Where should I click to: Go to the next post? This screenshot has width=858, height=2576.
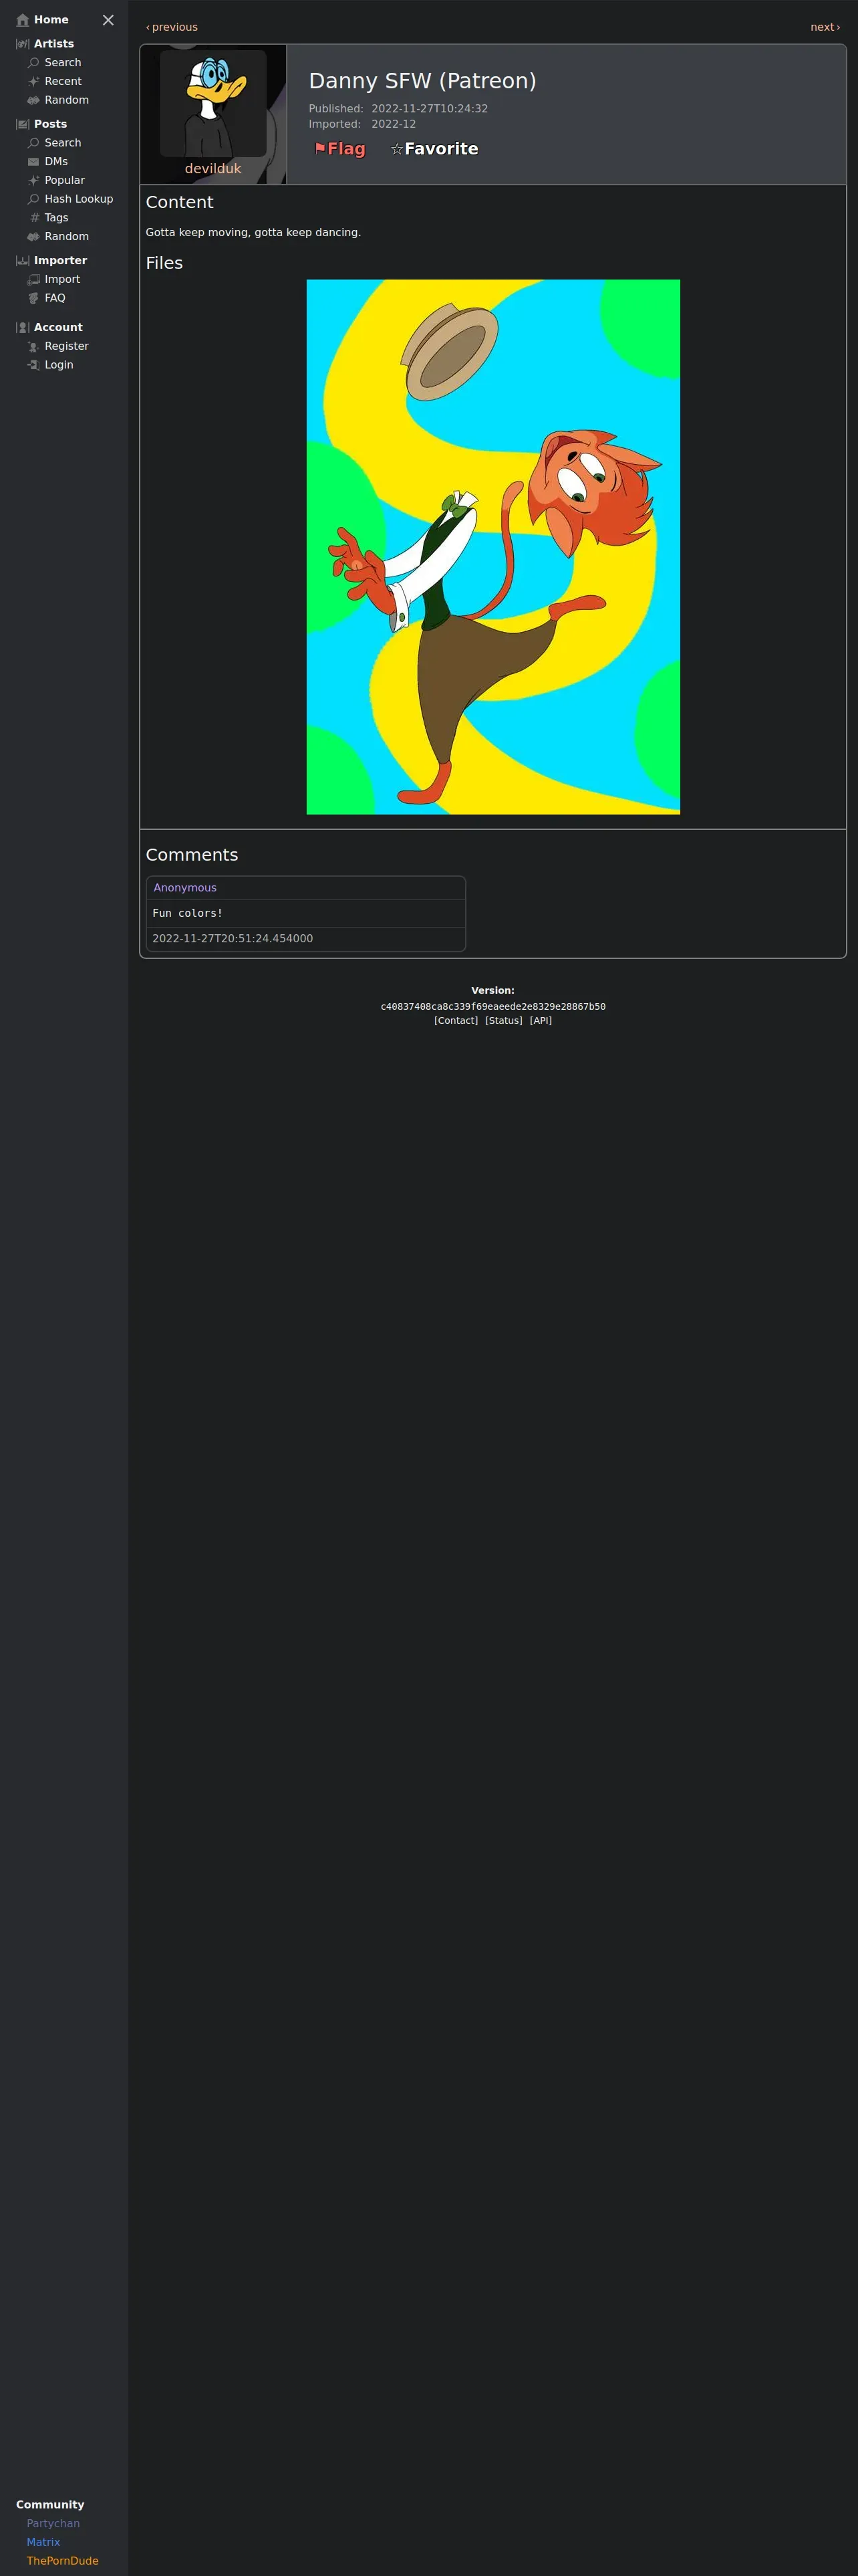tap(825, 27)
